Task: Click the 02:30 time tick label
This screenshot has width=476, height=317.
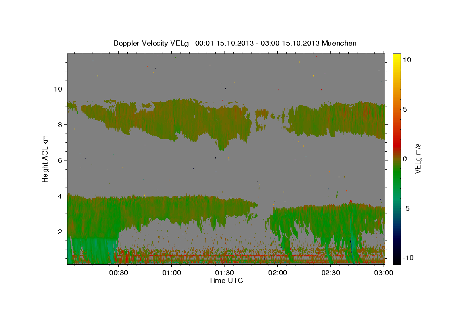Action: pos(331,273)
